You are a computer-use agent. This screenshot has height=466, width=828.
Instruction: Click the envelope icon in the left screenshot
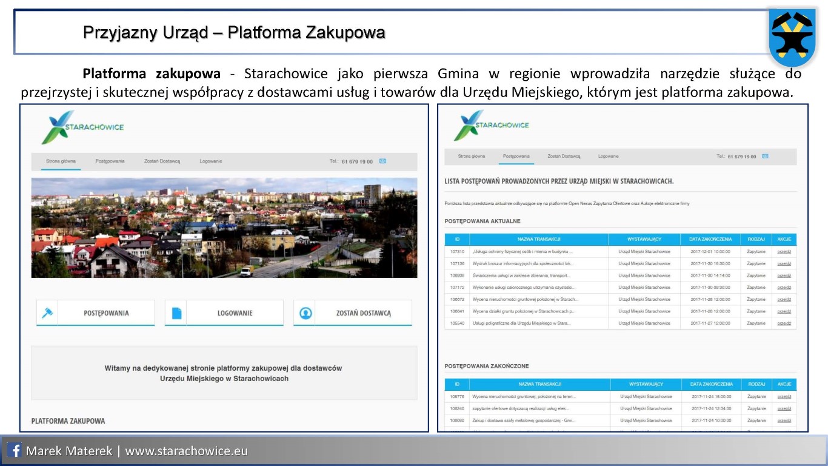382,161
